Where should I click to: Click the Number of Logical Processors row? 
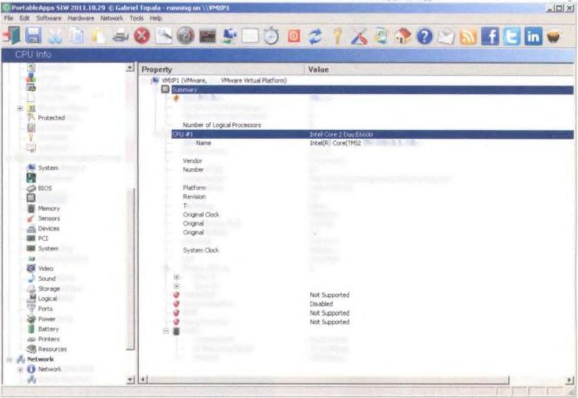(222, 125)
